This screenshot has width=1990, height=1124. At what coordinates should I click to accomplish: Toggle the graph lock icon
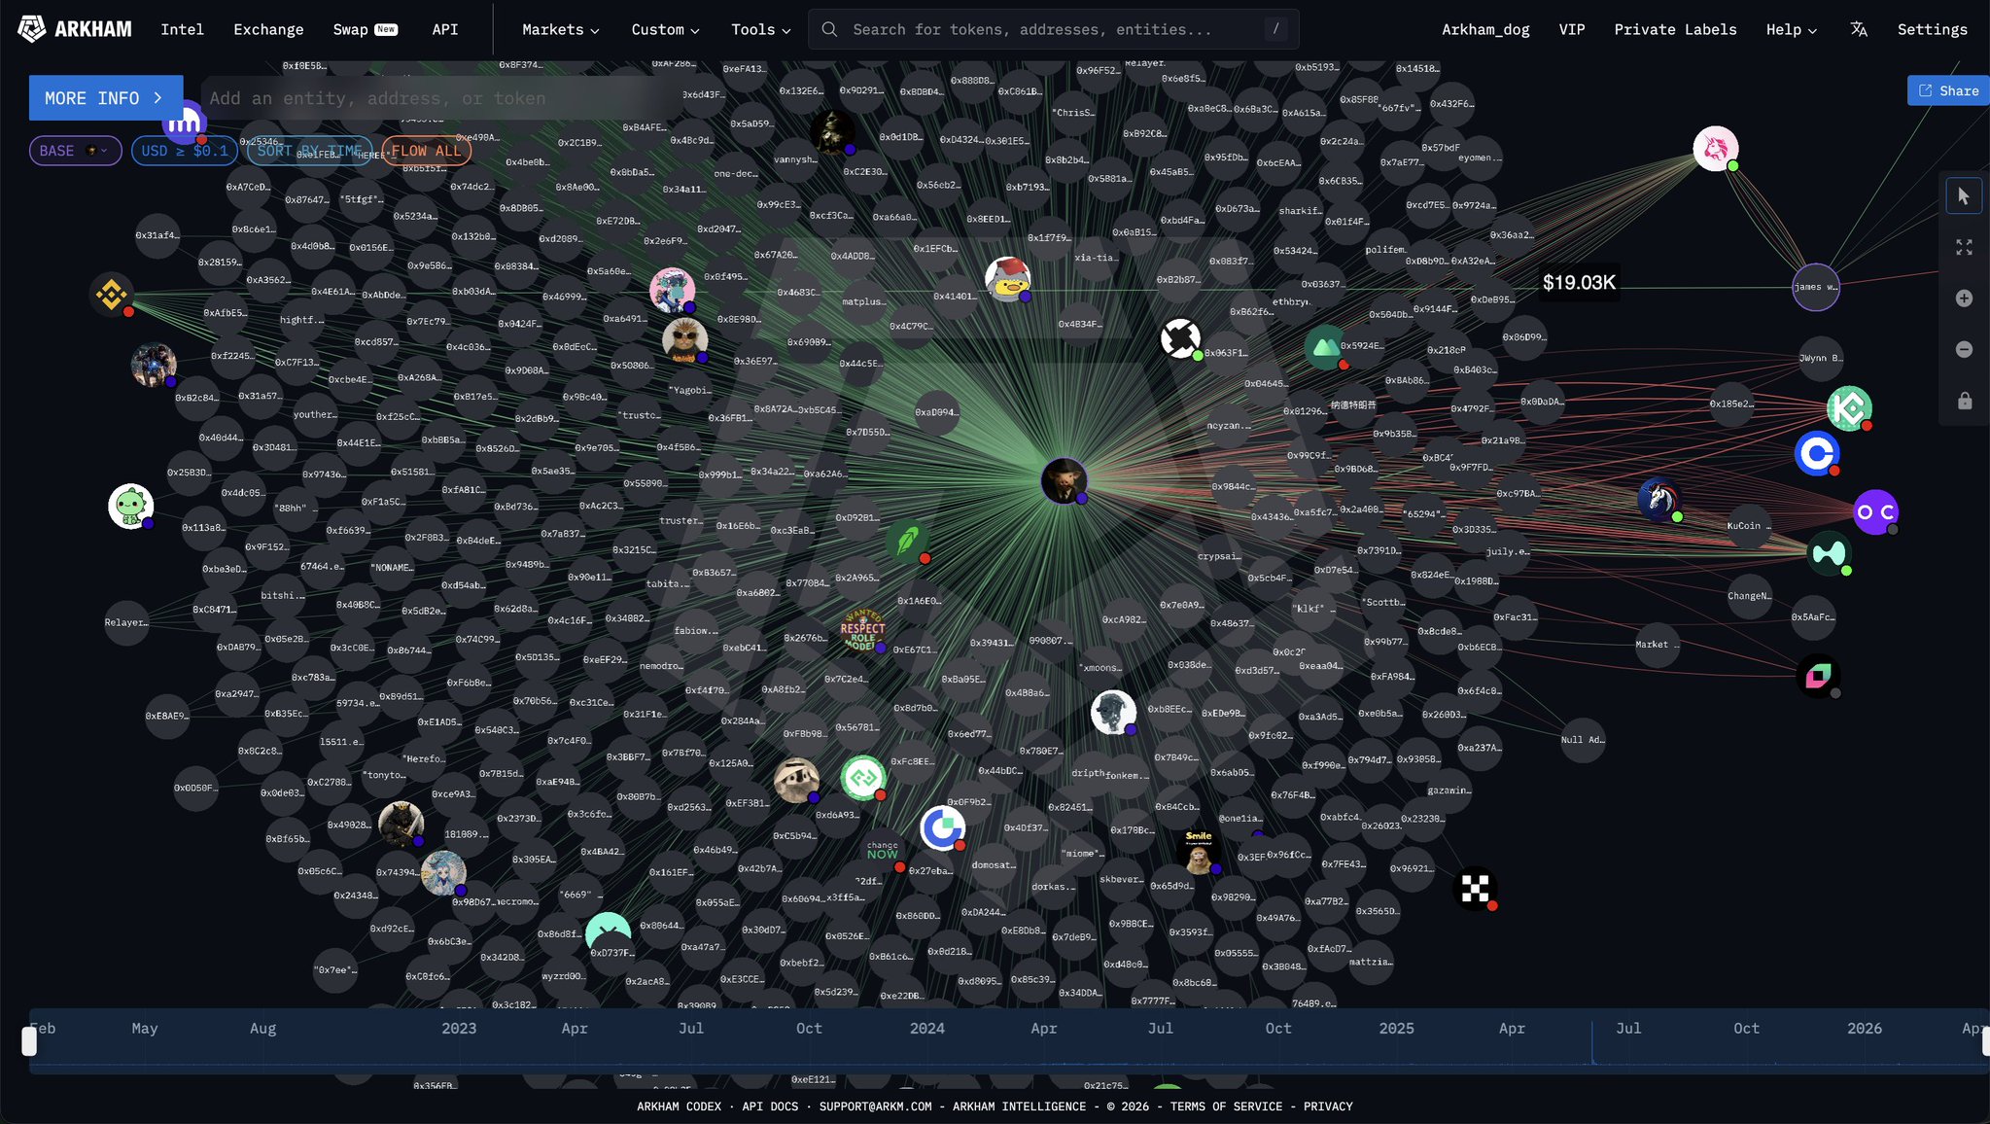tap(1964, 401)
